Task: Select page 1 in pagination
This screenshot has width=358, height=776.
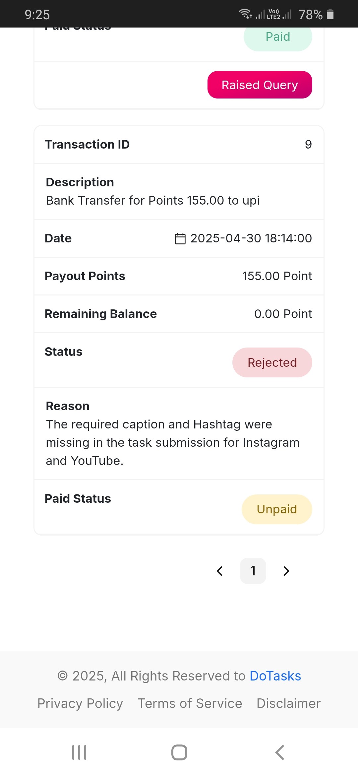Action: point(253,571)
